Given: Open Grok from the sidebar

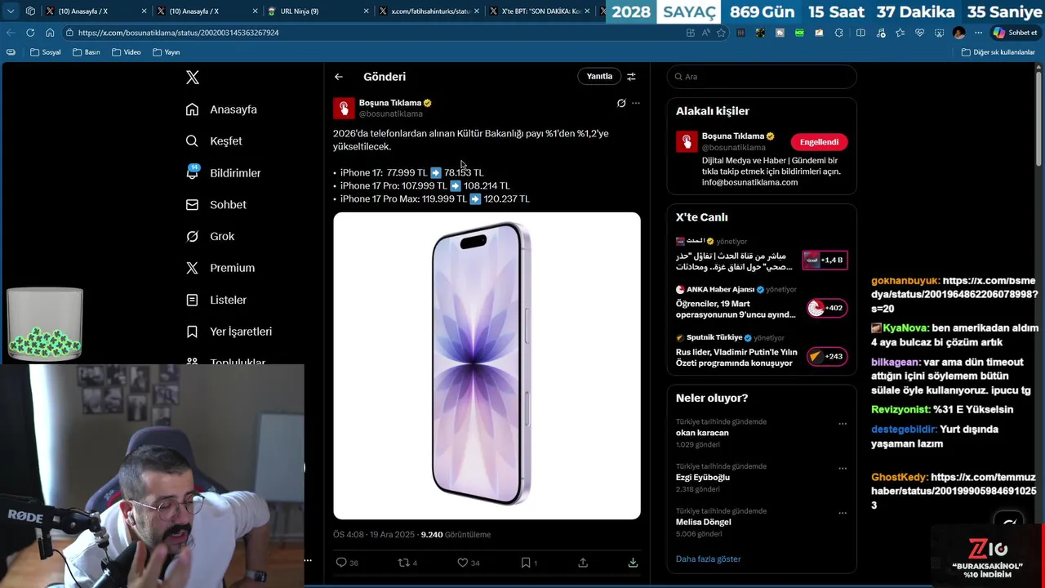Looking at the screenshot, I should (x=210, y=236).
